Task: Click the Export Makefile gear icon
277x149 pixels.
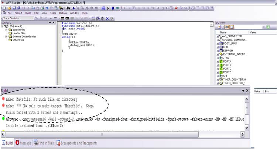Action: tap(112, 18)
